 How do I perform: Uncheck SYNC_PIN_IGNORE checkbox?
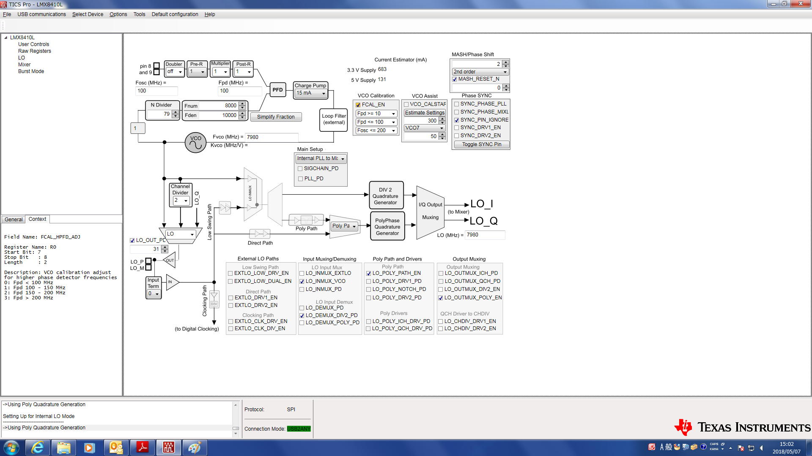coord(456,120)
